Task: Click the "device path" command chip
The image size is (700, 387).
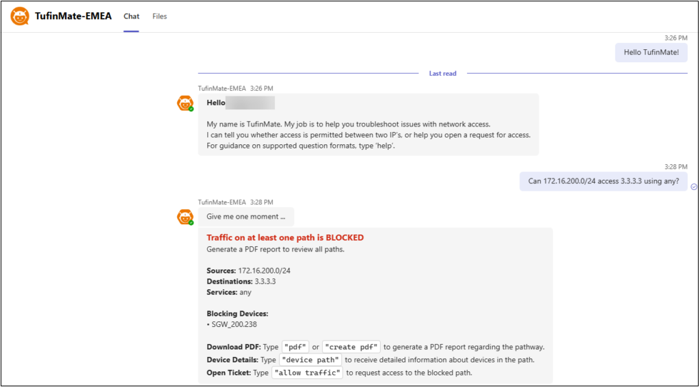Action: tap(311, 360)
